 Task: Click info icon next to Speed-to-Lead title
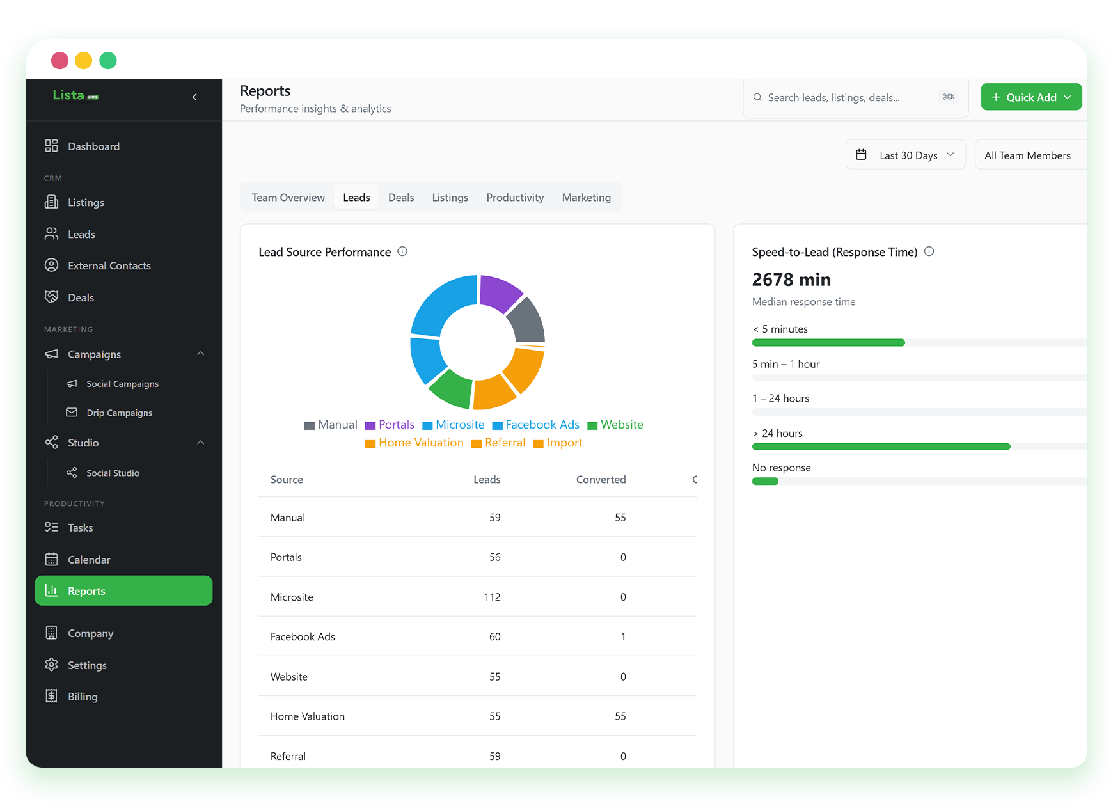[x=929, y=251]
